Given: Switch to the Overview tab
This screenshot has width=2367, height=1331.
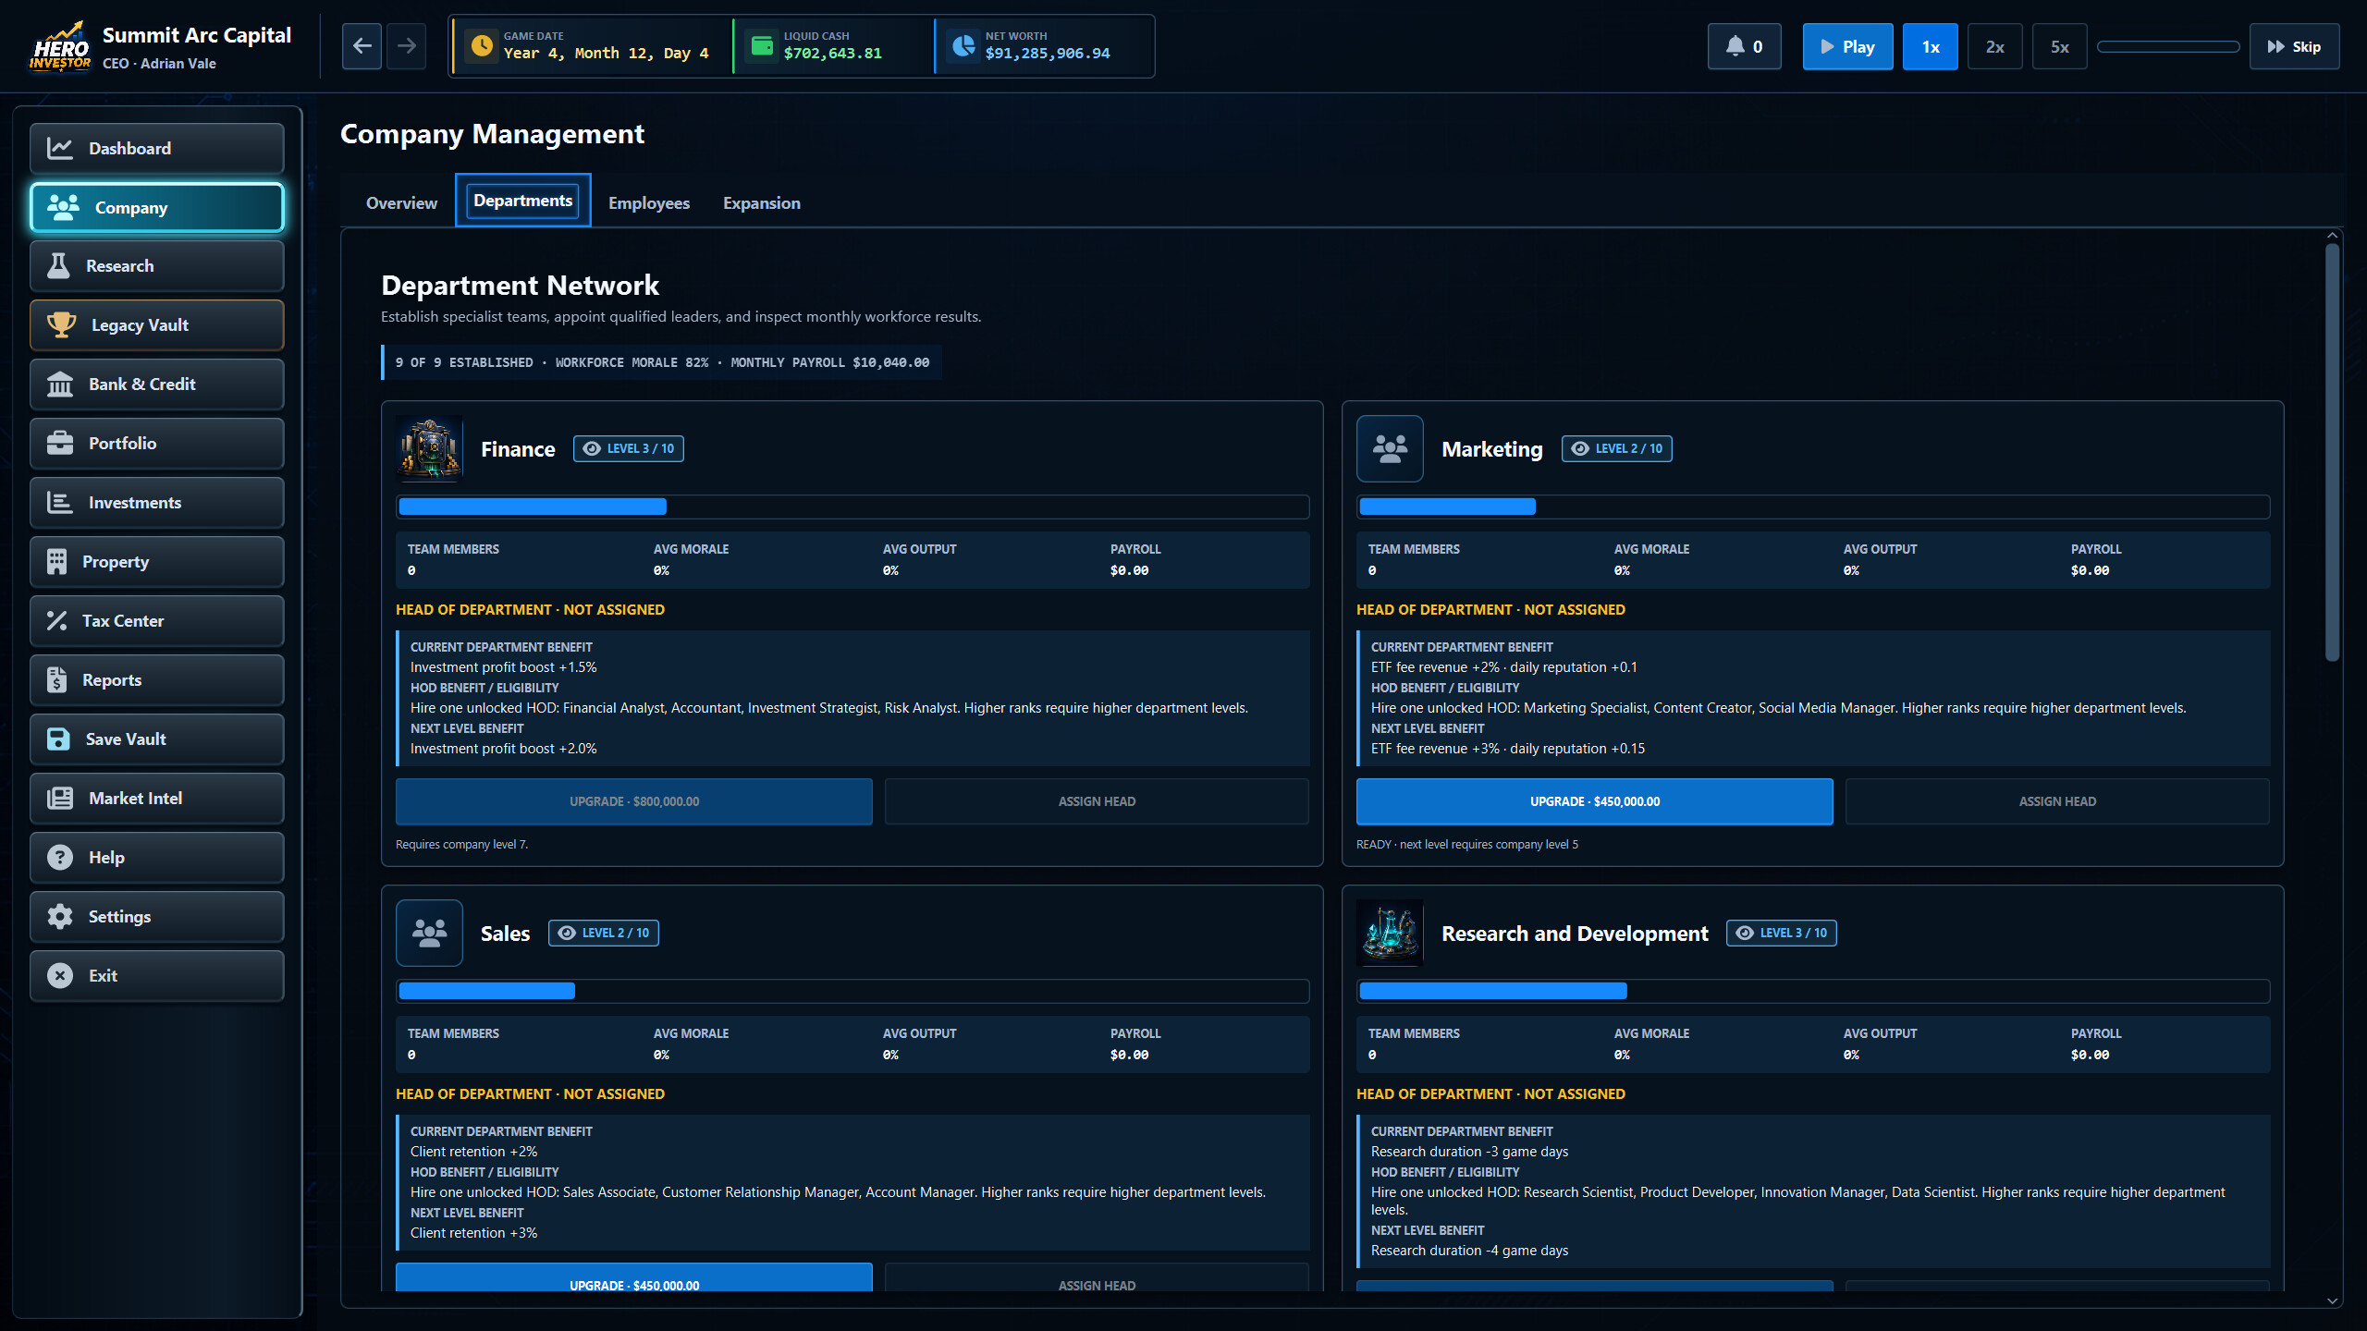Looking at the screenshot, I should coord(401,203).
